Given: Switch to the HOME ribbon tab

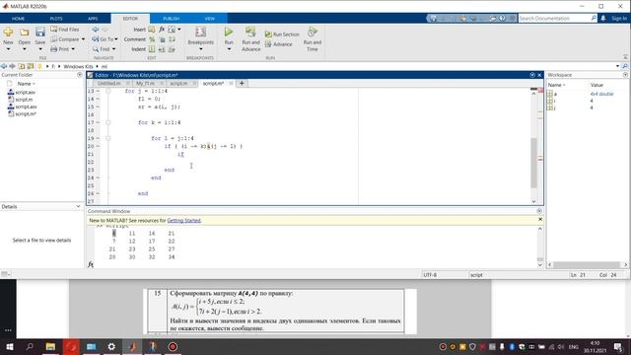Looking at the screenshot, I should pos(18,19).
